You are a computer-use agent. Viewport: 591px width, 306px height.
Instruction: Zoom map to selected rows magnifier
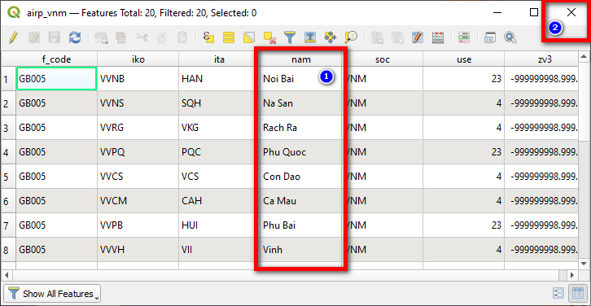pos(351,37)
